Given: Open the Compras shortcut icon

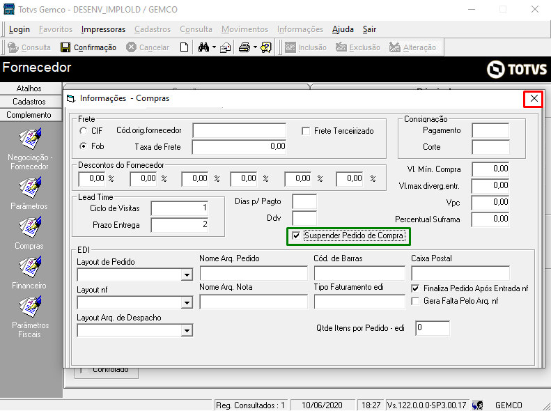Looking at the screenshot, I should pyautogui.click(x=30, y=227).
